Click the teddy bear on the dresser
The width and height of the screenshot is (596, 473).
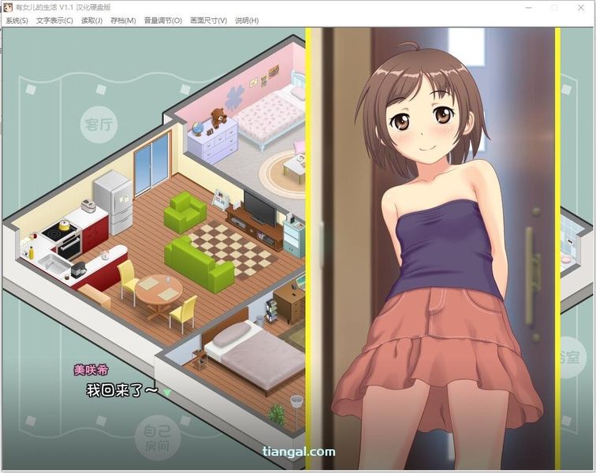(218, 118)
